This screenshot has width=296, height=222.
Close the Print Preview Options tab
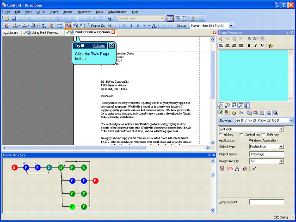pyautogui.click(x=113, y=32)
